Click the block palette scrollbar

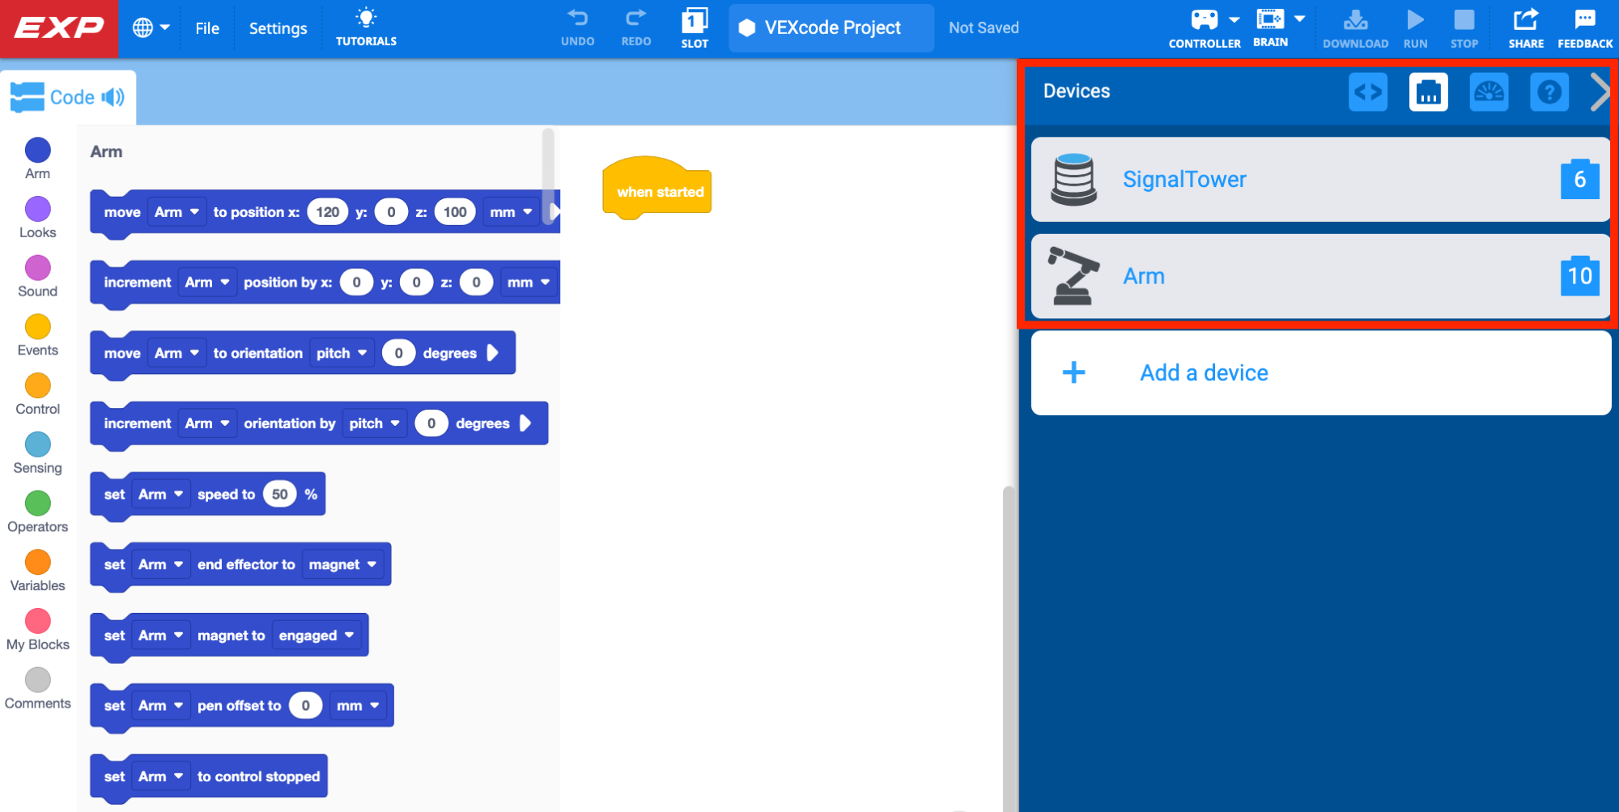(548, 178)
